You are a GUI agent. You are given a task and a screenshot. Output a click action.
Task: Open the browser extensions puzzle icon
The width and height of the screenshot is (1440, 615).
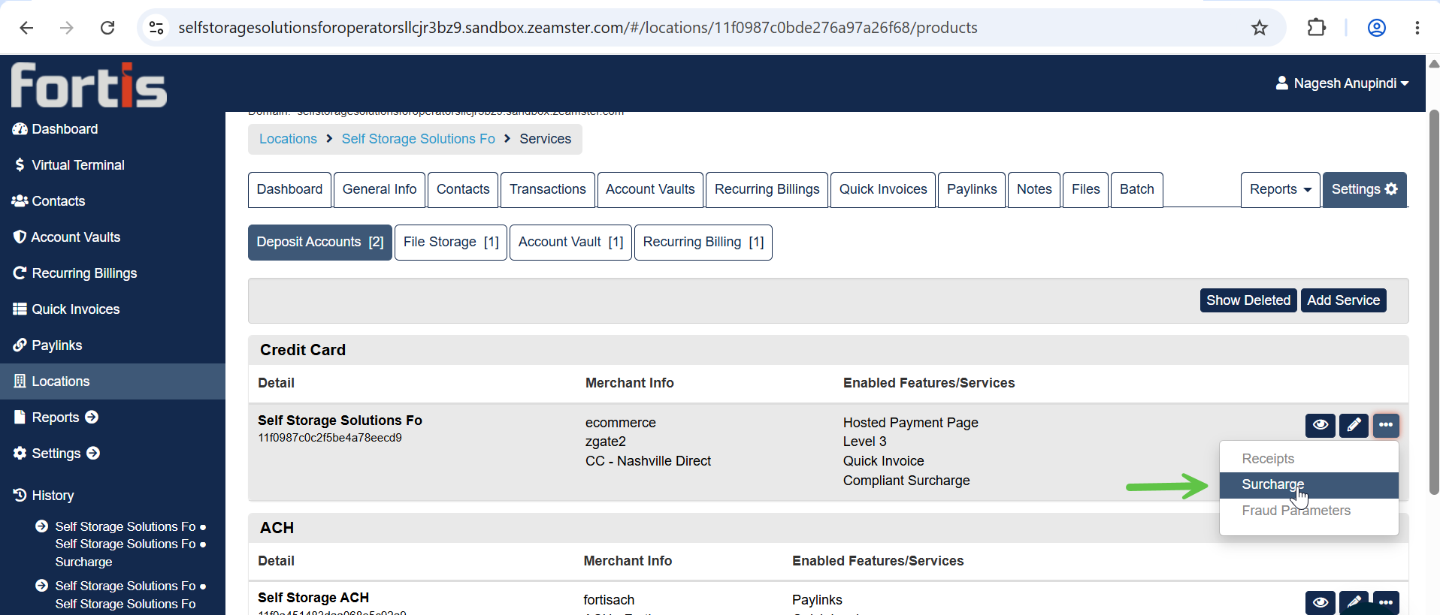[x=1317, y=28]
